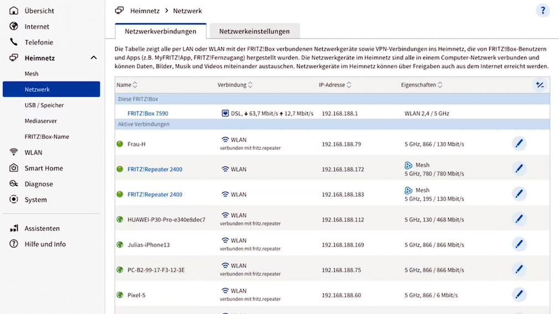
Task: Open the FRITZ!Box 7590 link
Action: click(148, 113)
